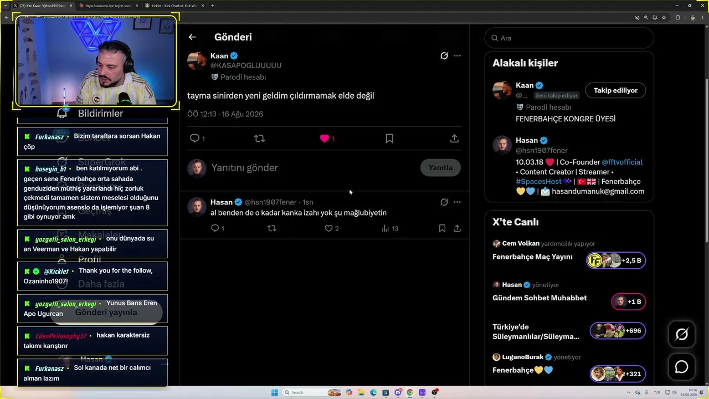This screenshot has width=709, height=399.
Task: Open the browser tab search dropdown
Action: coord(5,6)
